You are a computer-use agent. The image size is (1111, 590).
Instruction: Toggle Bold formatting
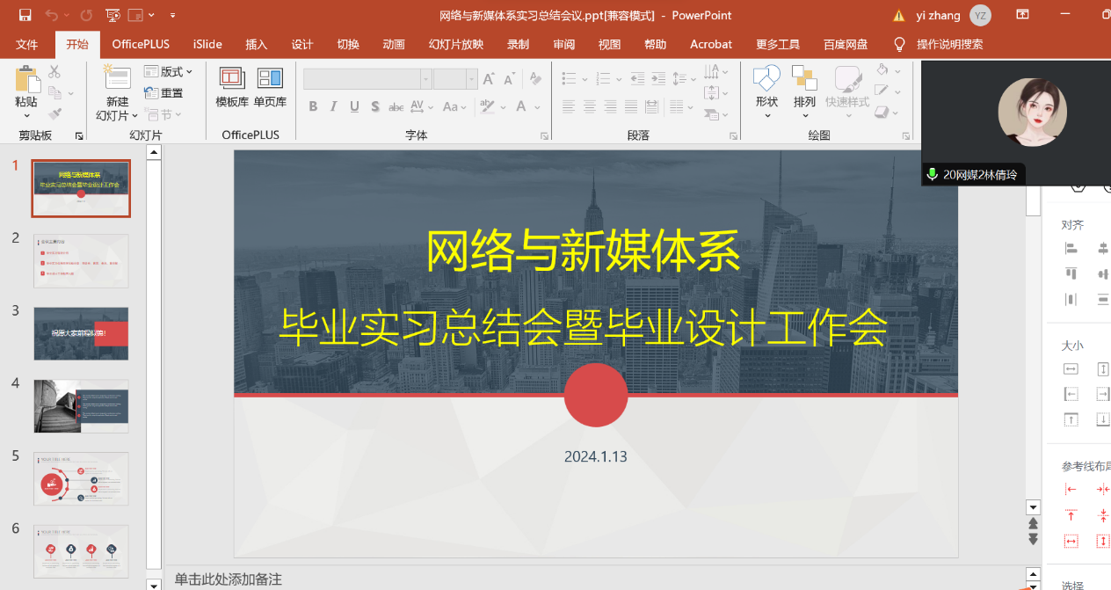[313, 107]
